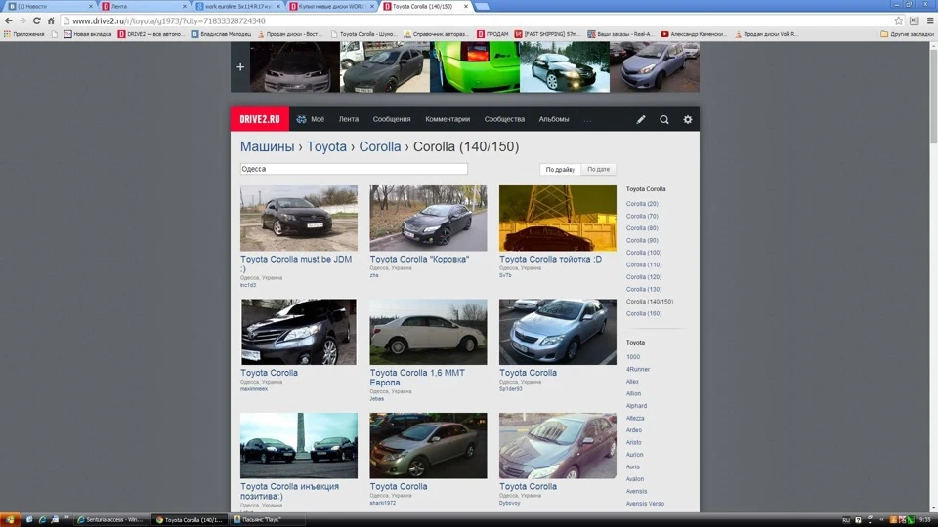Click the plus icon beside car photos
Image resolution: width=938 pixels, height=527 pixels.
tap(240, 67)
